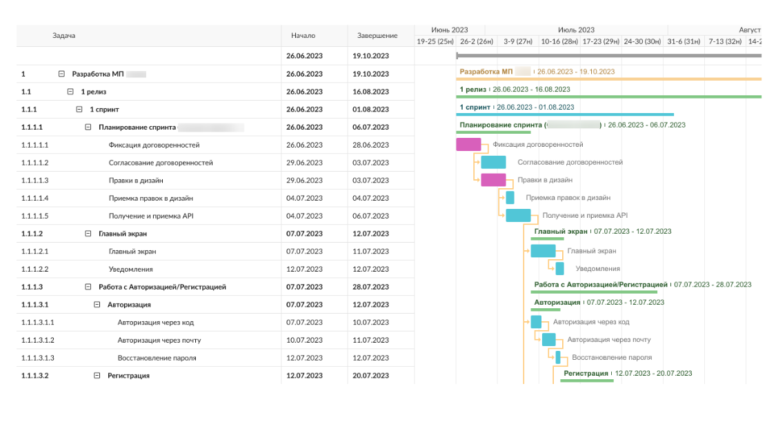Collapse the Регистрация subgroup
Image resolution: width=776 pixels, height=435 pixels.
click(97, 376)
